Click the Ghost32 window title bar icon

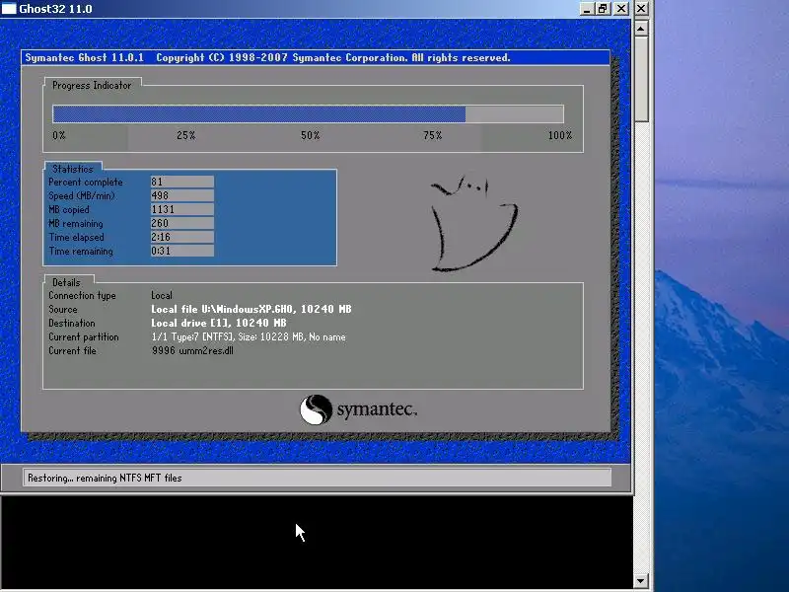9,9
